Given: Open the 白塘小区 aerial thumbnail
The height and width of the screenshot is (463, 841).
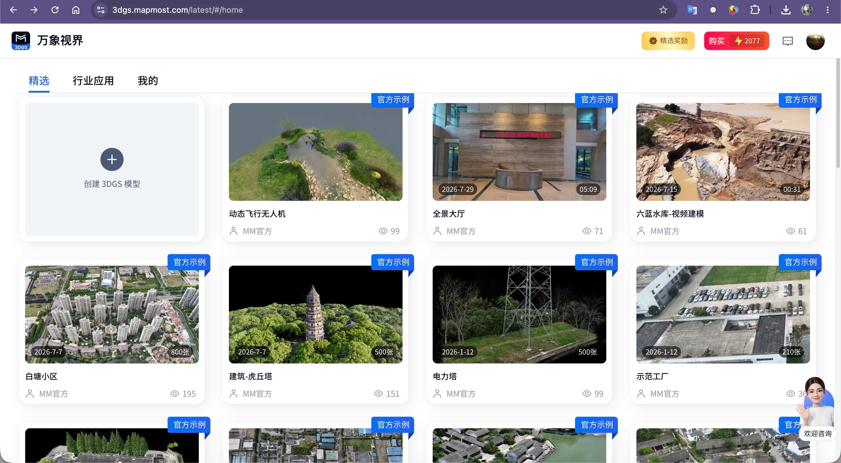Looking at the screenshot, I should [x=112, y=315].
